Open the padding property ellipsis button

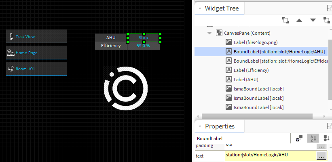pyautogui.click(x=321, y=146)
